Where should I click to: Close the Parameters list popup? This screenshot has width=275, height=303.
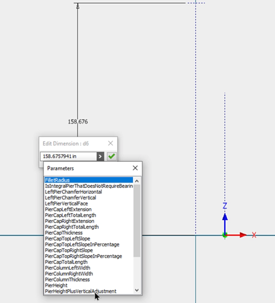click(135, 168)
